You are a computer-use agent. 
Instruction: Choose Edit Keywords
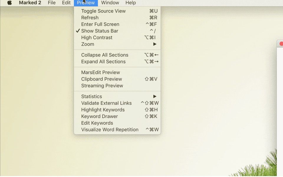tap(117, 123)
